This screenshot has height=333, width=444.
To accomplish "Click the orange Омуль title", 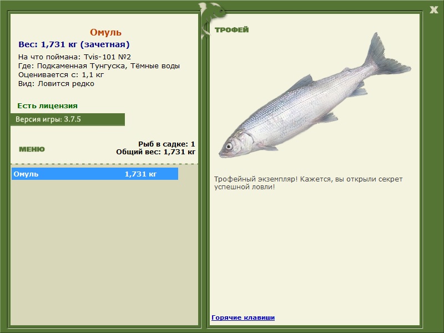I will click(x=105, y=33).
